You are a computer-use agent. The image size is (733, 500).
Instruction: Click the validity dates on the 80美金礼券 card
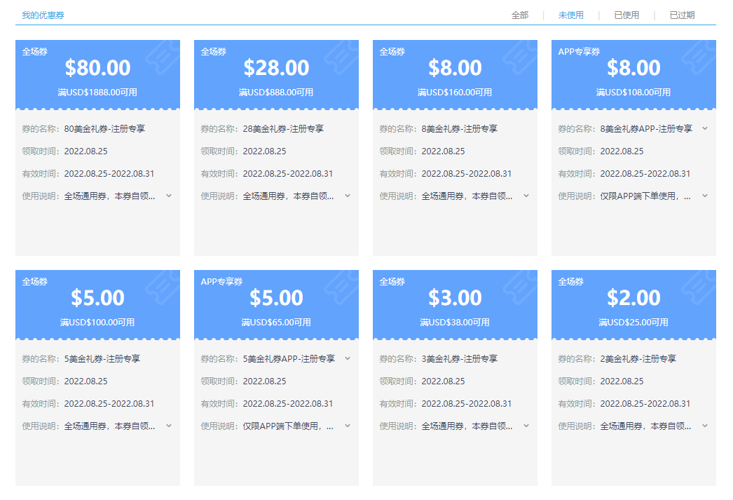pos(109,173)
